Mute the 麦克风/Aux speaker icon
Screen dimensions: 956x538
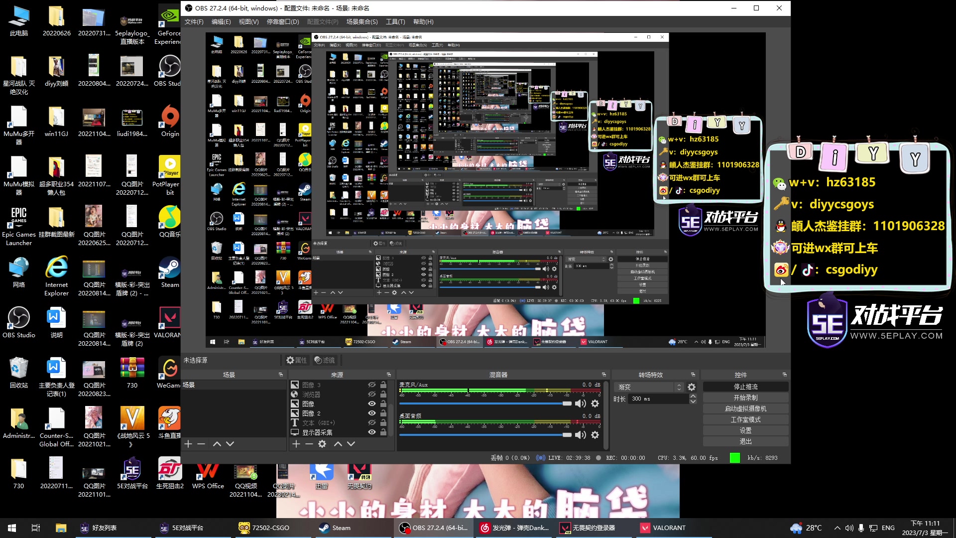pos(581,403)
